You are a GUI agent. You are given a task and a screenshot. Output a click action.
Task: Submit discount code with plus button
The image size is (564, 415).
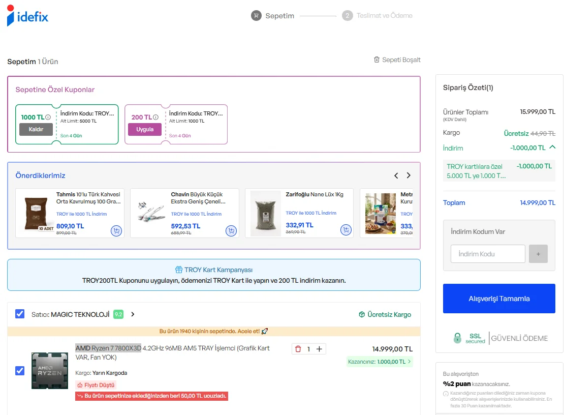click(x=538, y=254)
